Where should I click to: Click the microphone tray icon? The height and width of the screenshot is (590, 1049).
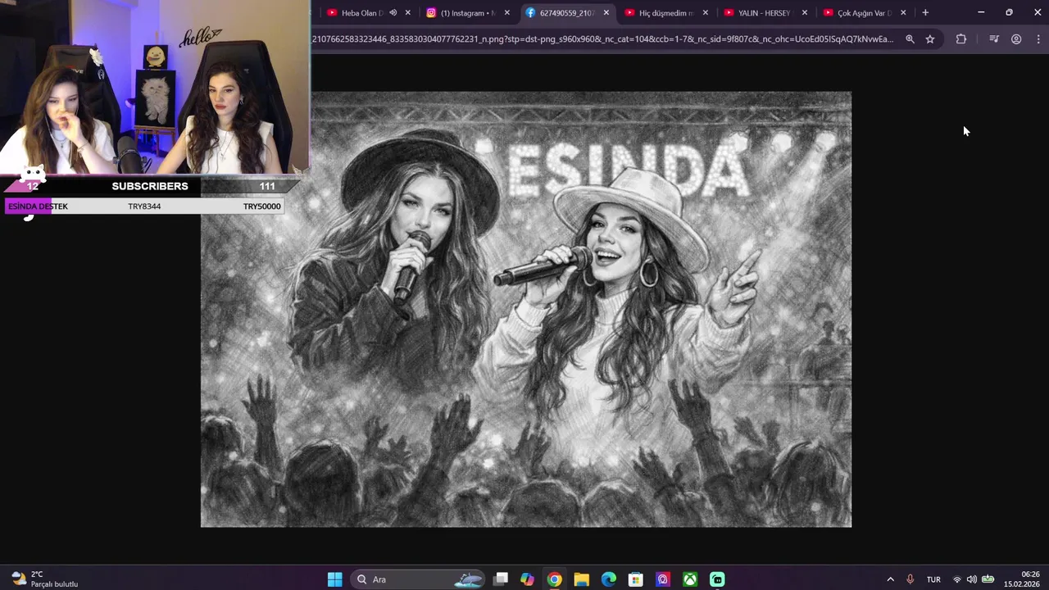910,579
